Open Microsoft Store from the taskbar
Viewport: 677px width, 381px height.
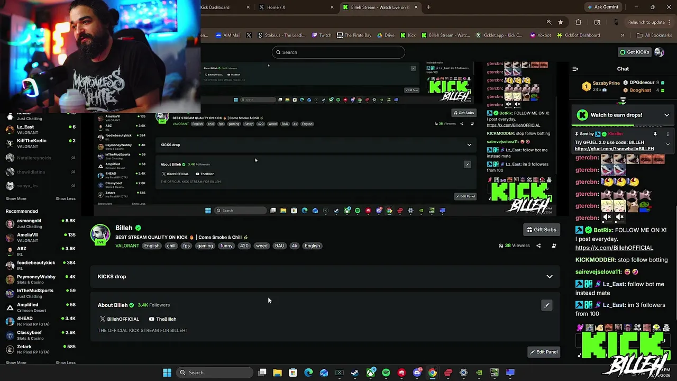coord(293,373)
